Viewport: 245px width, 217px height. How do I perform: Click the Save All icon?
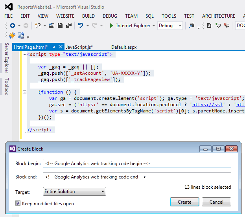69,26
